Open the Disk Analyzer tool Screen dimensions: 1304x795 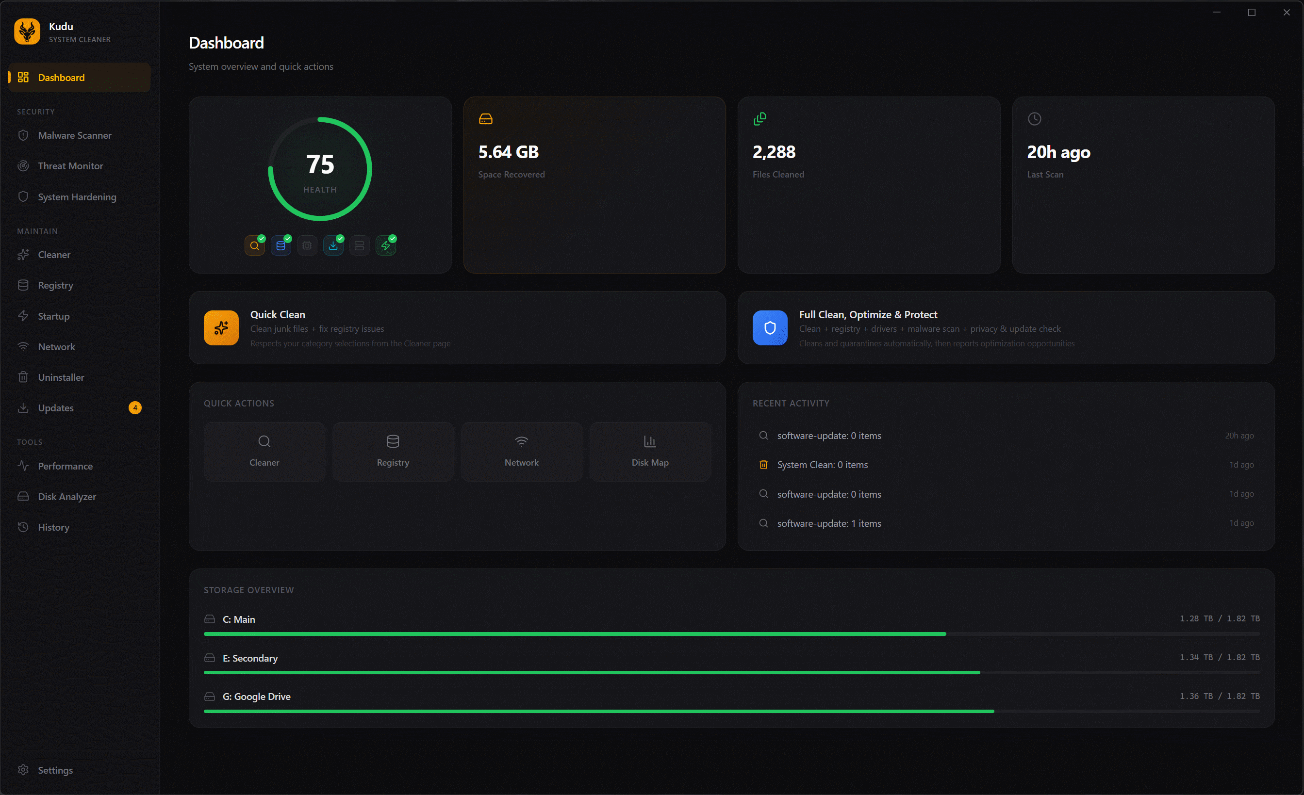(66, 497)
